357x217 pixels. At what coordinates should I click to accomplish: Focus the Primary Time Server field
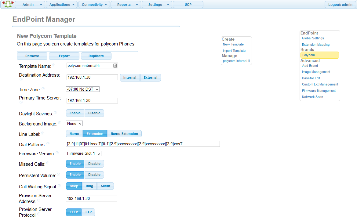(x=92, y=100)
